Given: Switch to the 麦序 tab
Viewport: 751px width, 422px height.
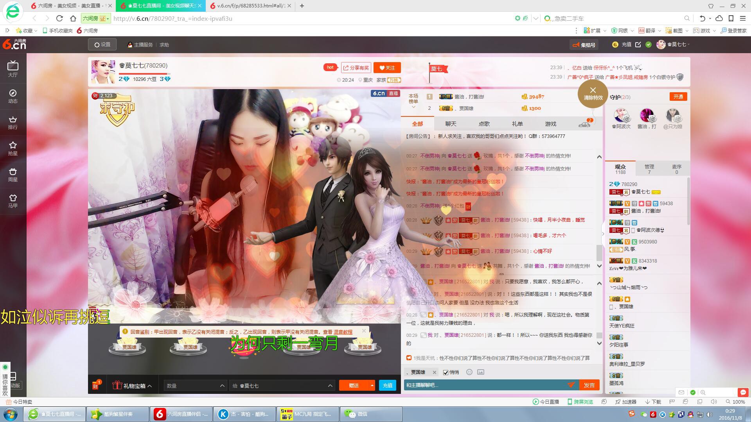Looking at the screenshot, I should 676,169.
